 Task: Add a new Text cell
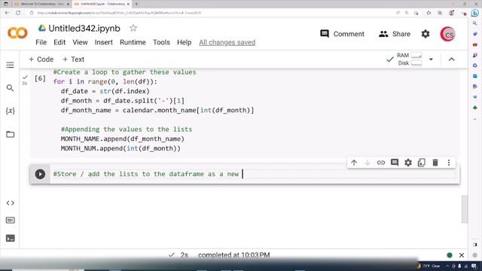click(x=73, y=59)
